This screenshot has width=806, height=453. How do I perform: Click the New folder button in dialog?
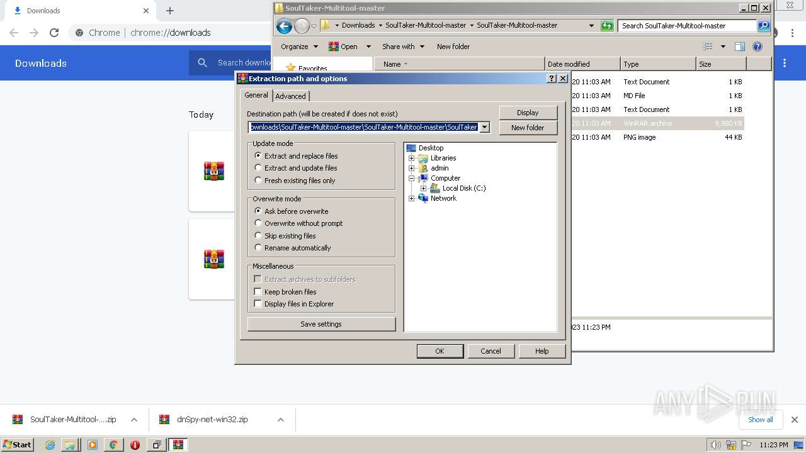coord(528,128)
